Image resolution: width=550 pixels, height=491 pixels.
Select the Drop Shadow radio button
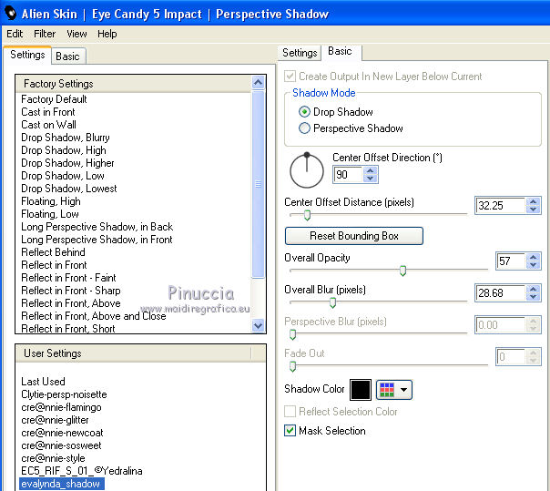point(304,112)
